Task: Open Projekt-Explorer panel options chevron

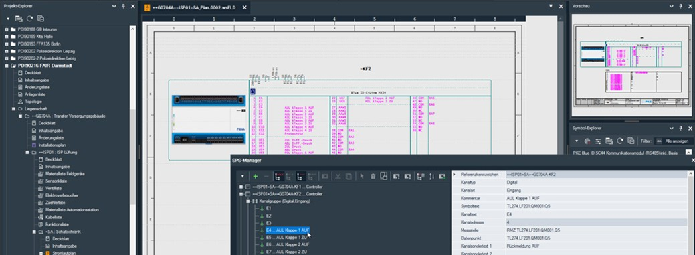Action: tap(114, 6)
